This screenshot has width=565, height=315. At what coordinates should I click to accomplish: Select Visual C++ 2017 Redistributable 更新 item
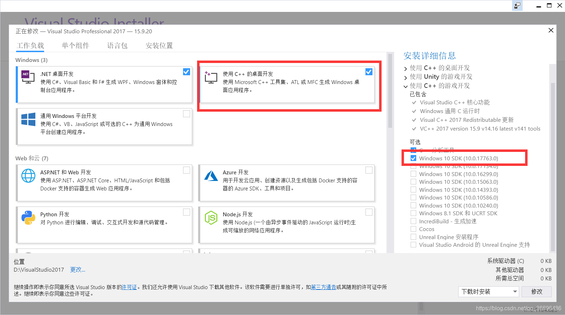[x=467, y=120]
